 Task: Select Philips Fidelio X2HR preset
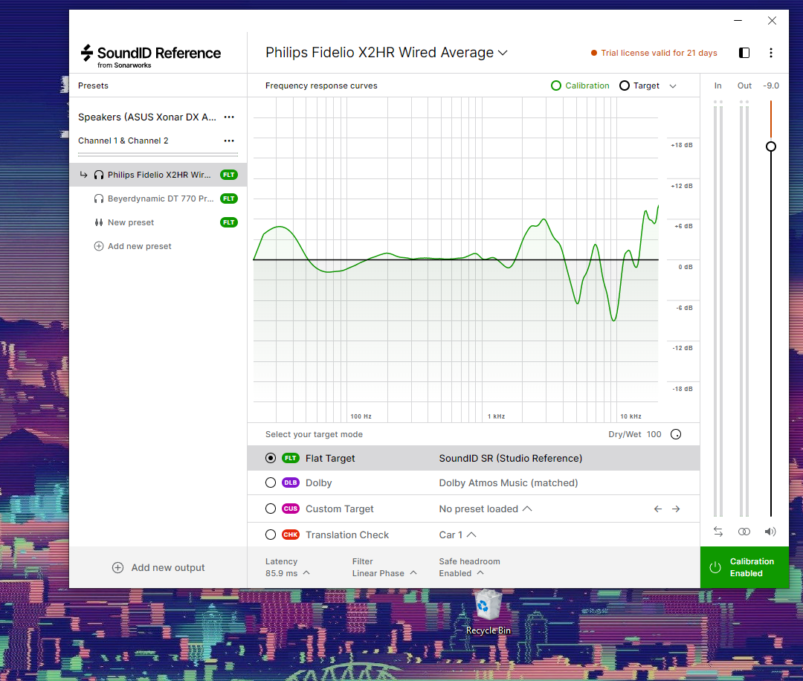[x=158, y=175]
